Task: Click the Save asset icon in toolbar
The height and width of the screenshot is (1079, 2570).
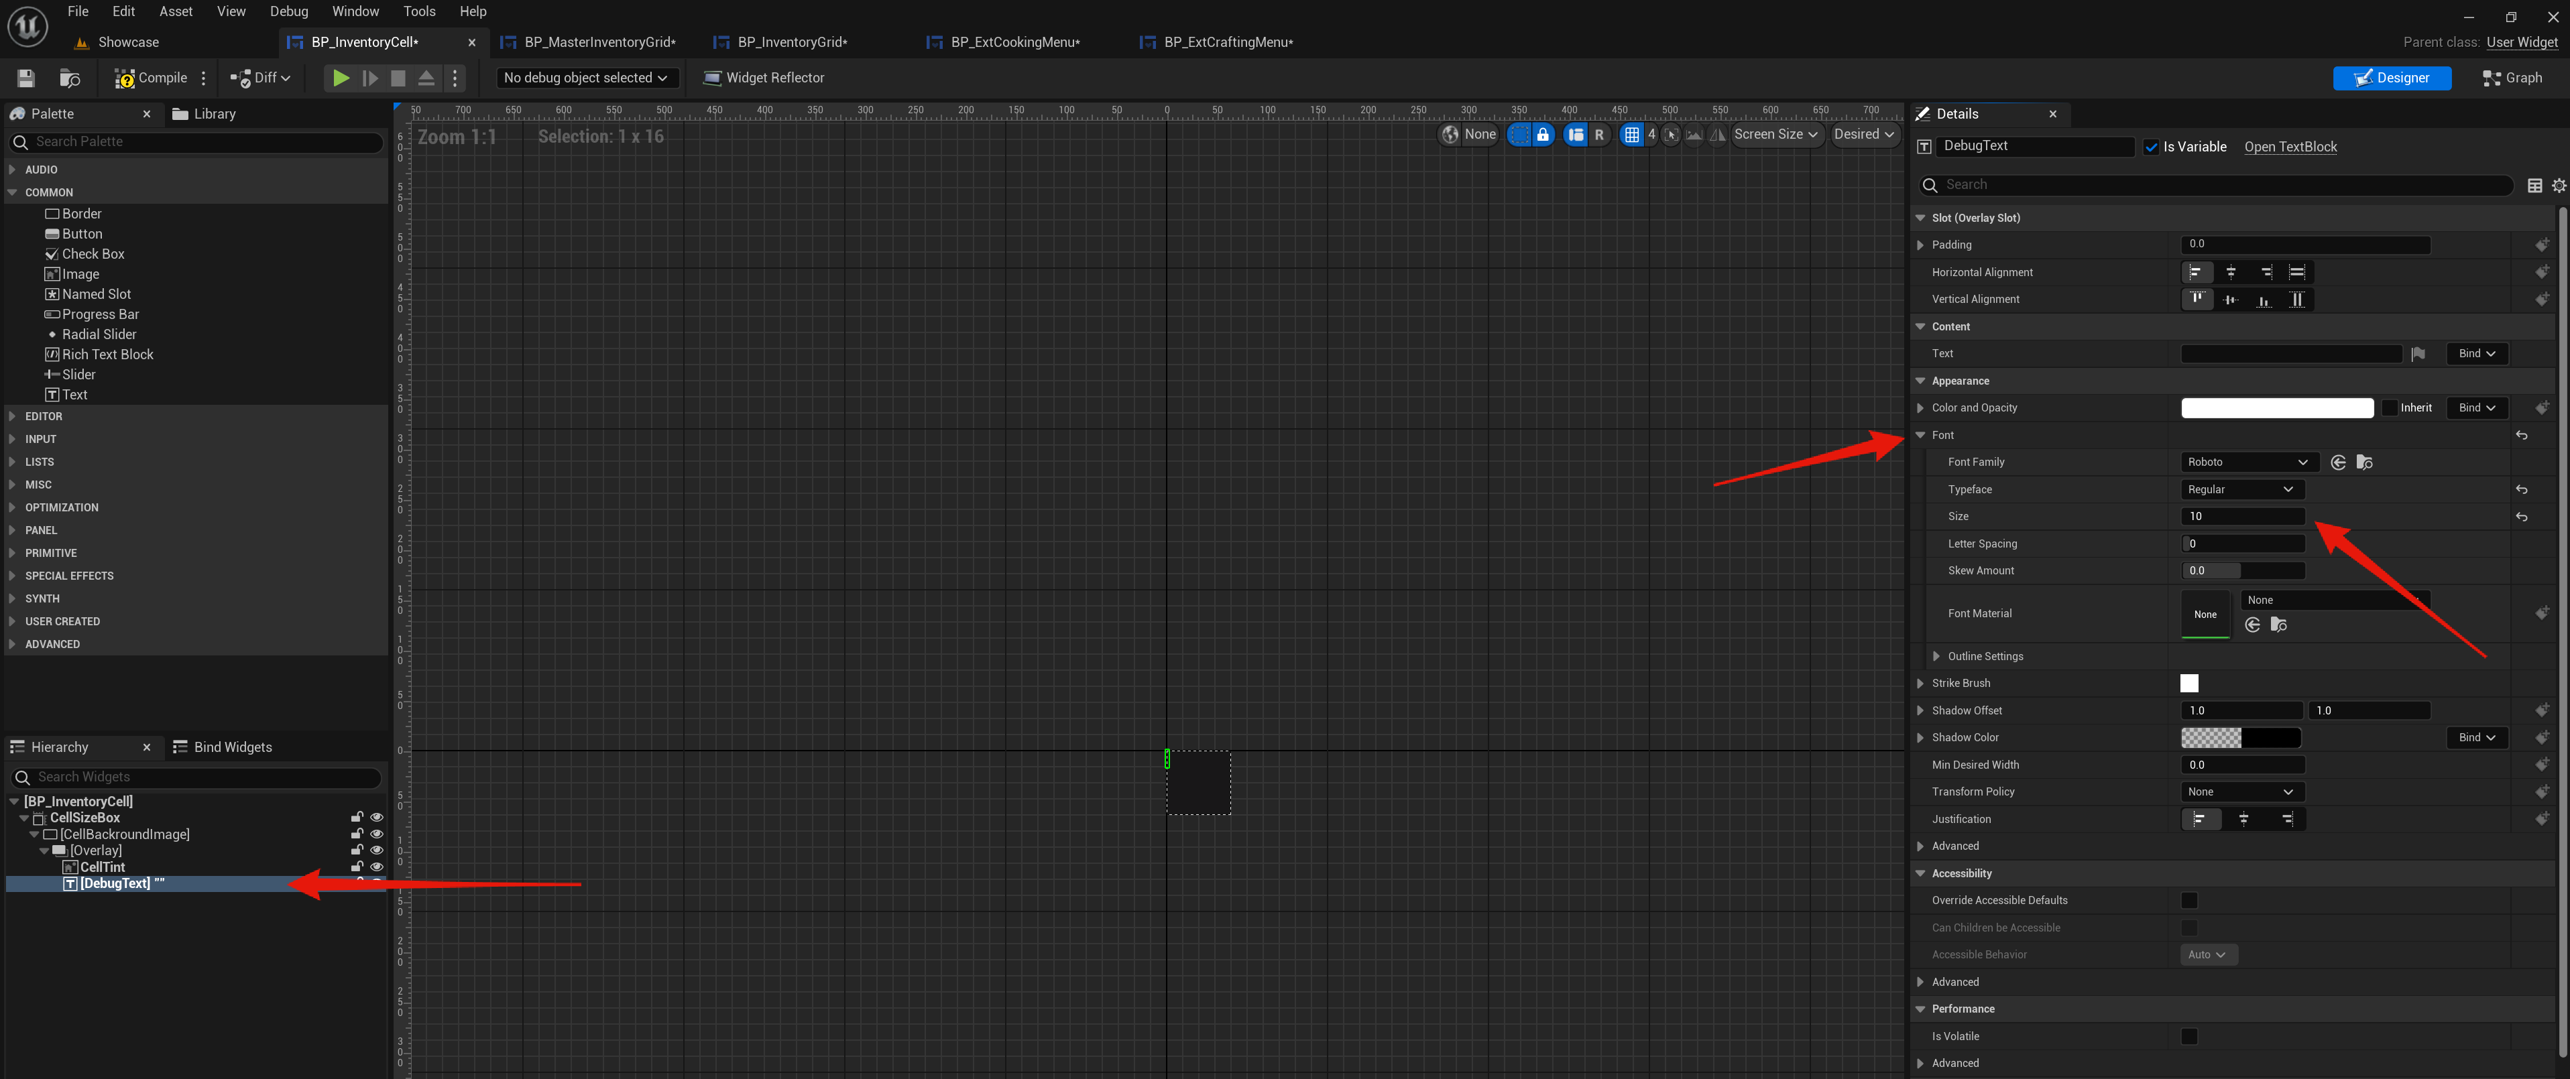Action: [26, 78]
